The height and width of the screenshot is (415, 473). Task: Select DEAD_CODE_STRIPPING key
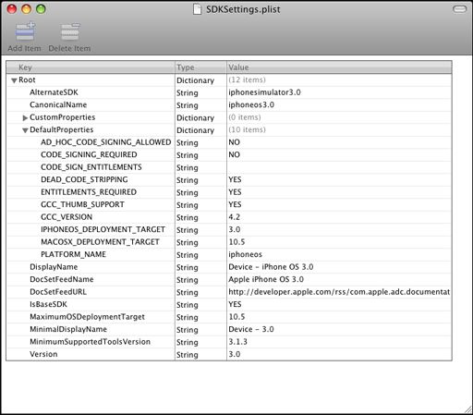[x=84, y=179]
